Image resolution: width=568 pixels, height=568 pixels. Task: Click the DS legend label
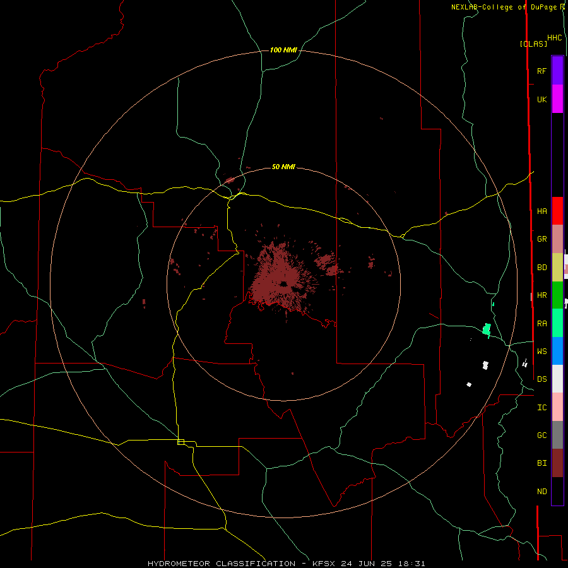pos(541,379)
